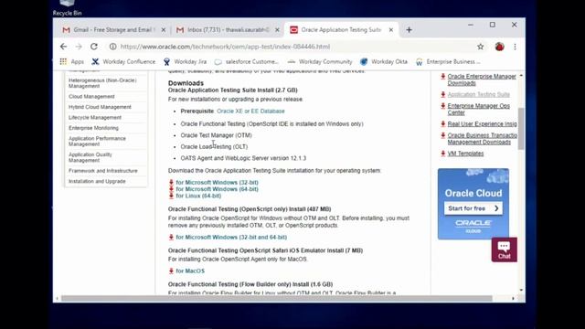The width and height of the screenshot is (585, 329).
Task: Download OpenScript for Windows (32-bit and 64-bit)
Action: [231, 238]
